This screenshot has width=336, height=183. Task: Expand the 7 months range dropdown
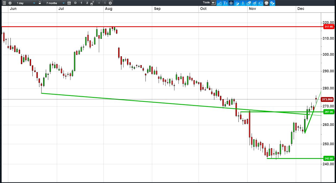(54, 3)
